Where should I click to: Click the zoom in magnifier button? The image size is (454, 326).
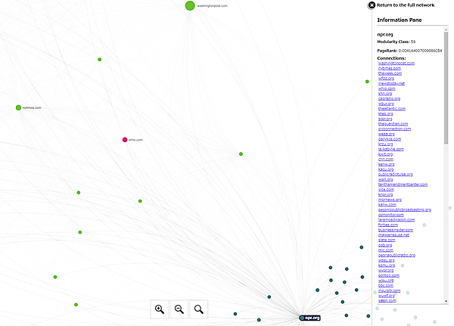click(x=160, y=308)
